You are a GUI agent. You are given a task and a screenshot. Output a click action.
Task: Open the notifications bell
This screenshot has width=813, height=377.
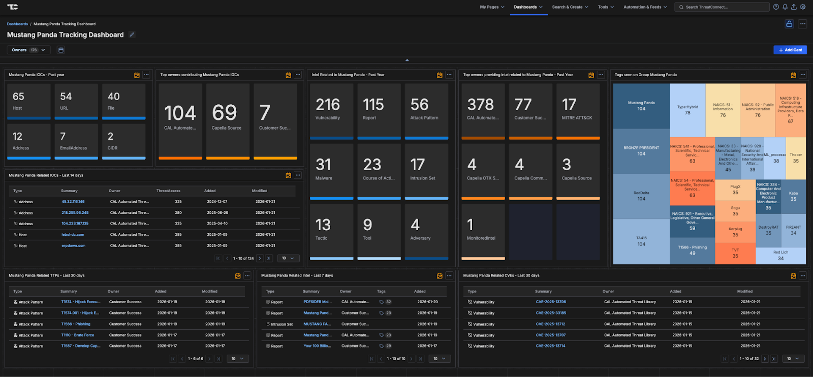point(785,7)
